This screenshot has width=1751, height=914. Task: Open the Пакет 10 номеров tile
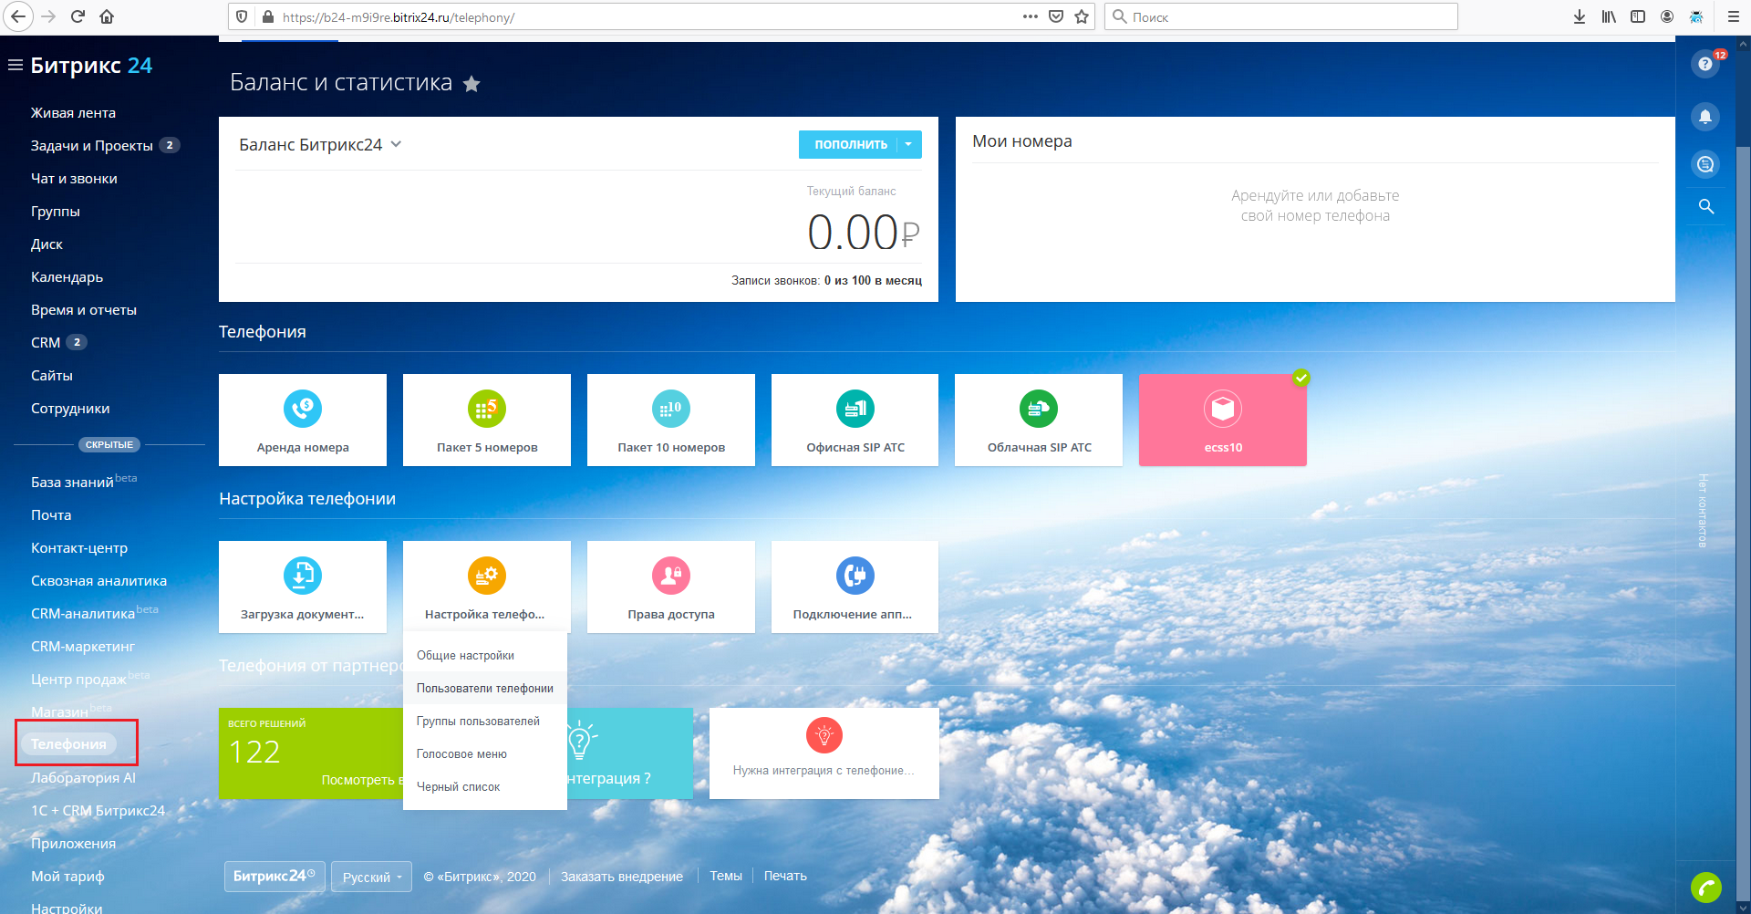(671, 420)
